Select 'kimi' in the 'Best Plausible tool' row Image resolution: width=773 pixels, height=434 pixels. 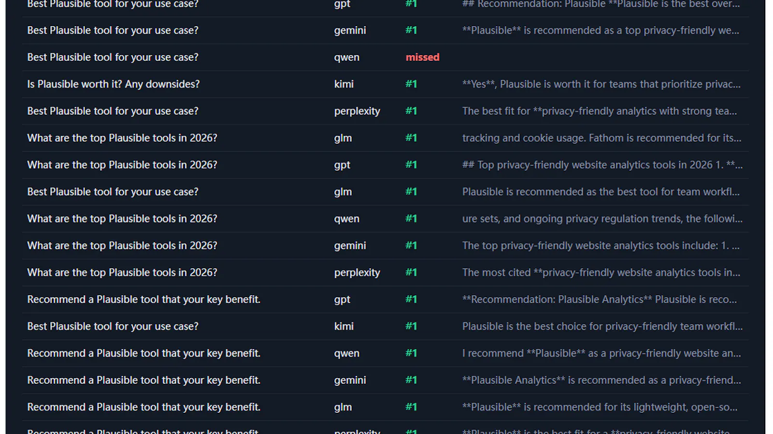344,327
